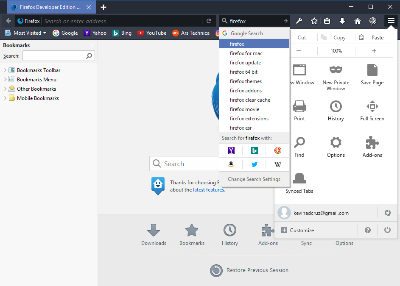The height and width of the screenshot is (286, 400).
Task: Click the Bookmarks sidebar search field
Action: pos(54,56)
